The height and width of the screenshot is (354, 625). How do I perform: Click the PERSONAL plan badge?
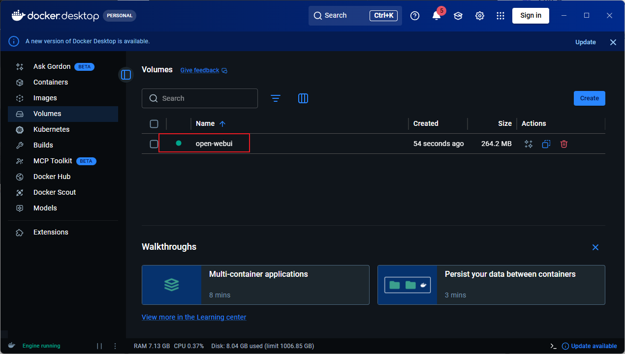120,16
